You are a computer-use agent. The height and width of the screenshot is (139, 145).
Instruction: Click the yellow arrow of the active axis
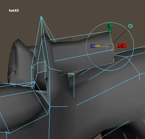[97, 46]
